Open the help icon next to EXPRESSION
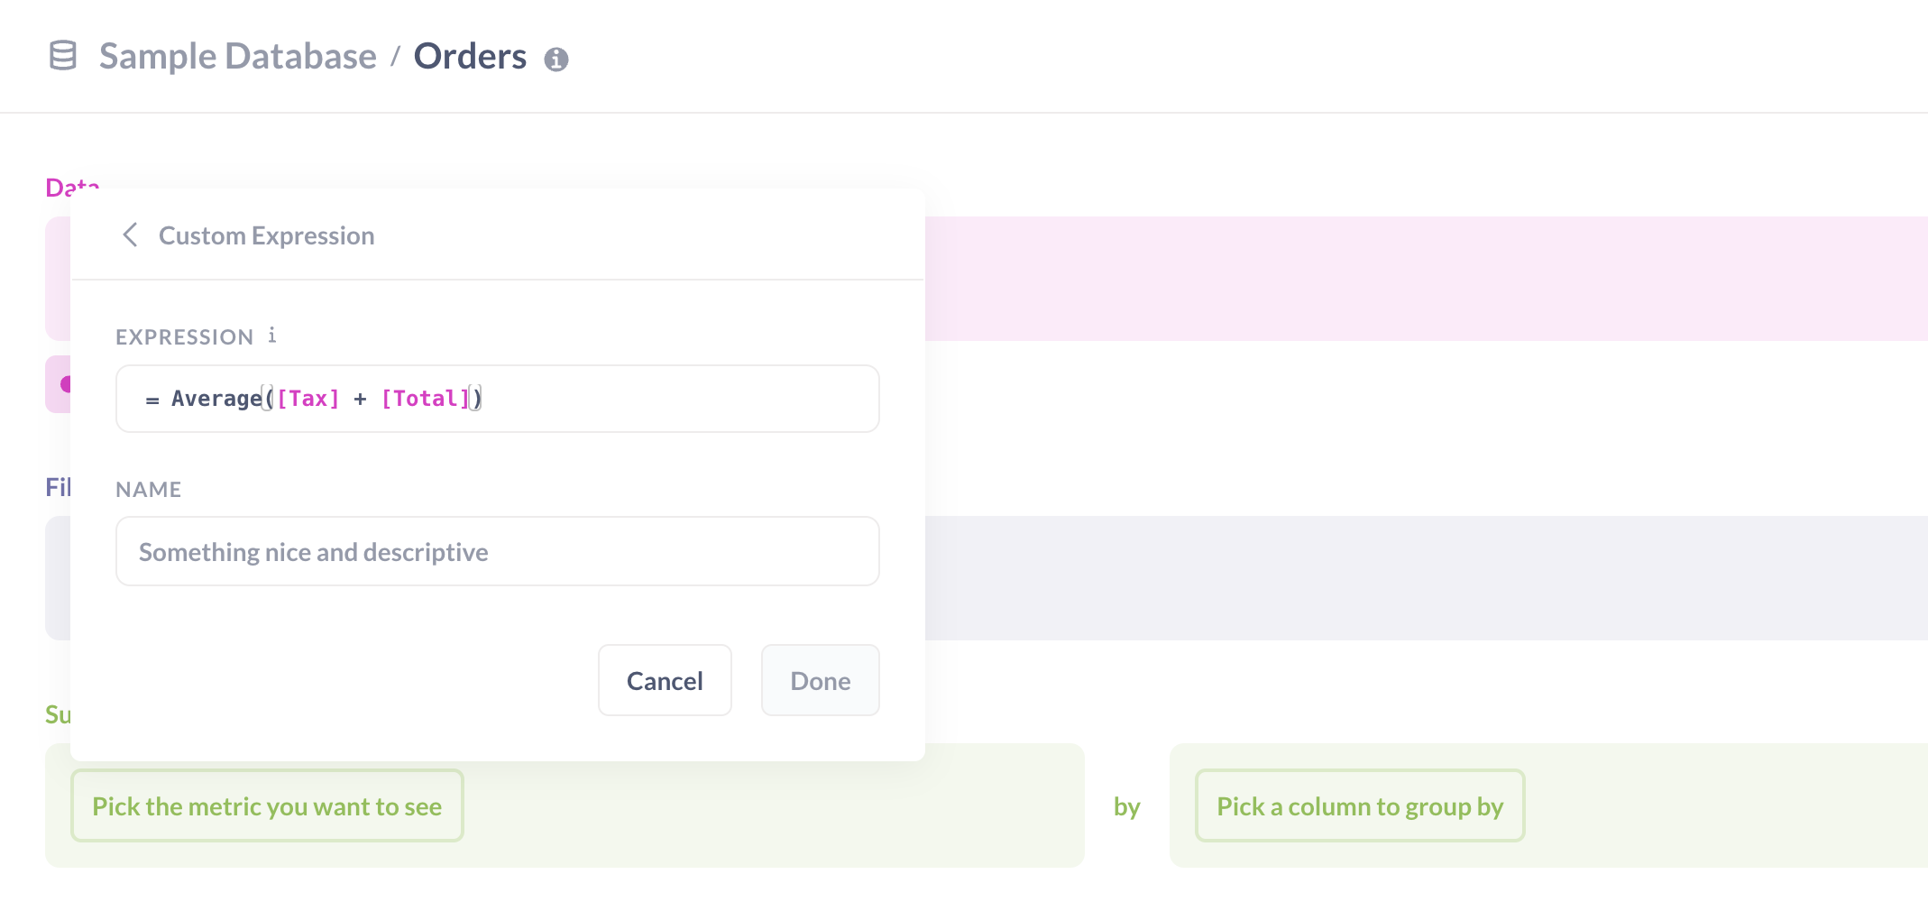Screen dimensions: 1928x911 [271, 336]
